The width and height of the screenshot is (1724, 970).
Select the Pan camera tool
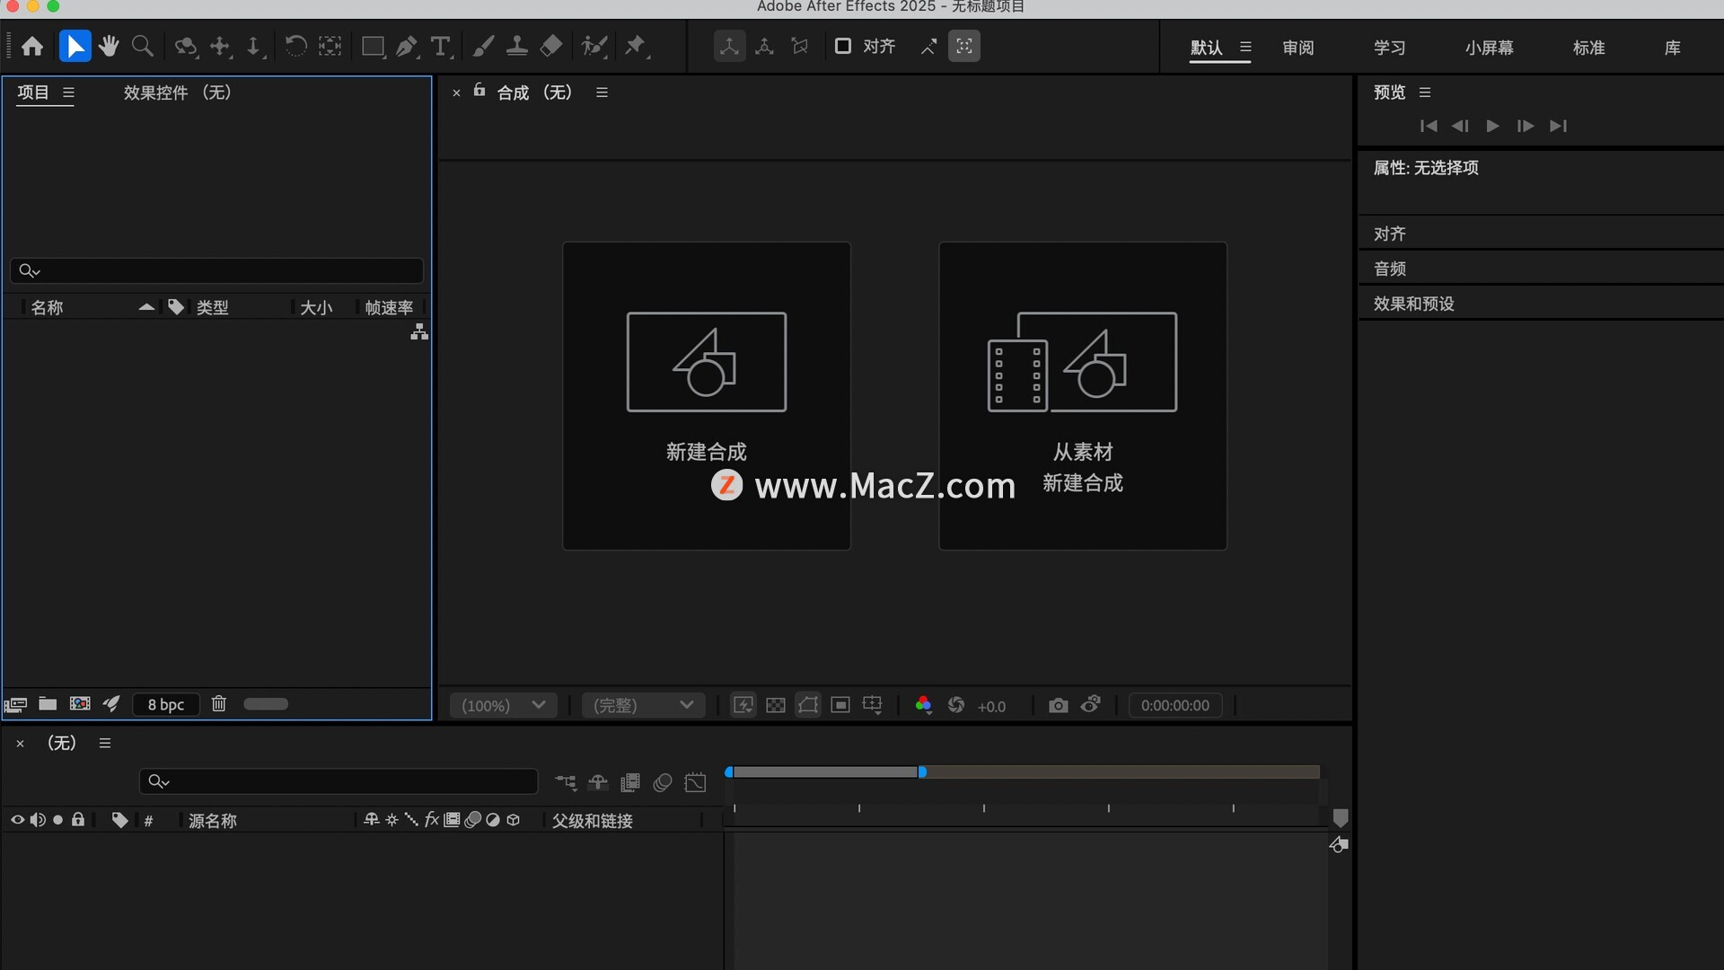coord(221,47)
